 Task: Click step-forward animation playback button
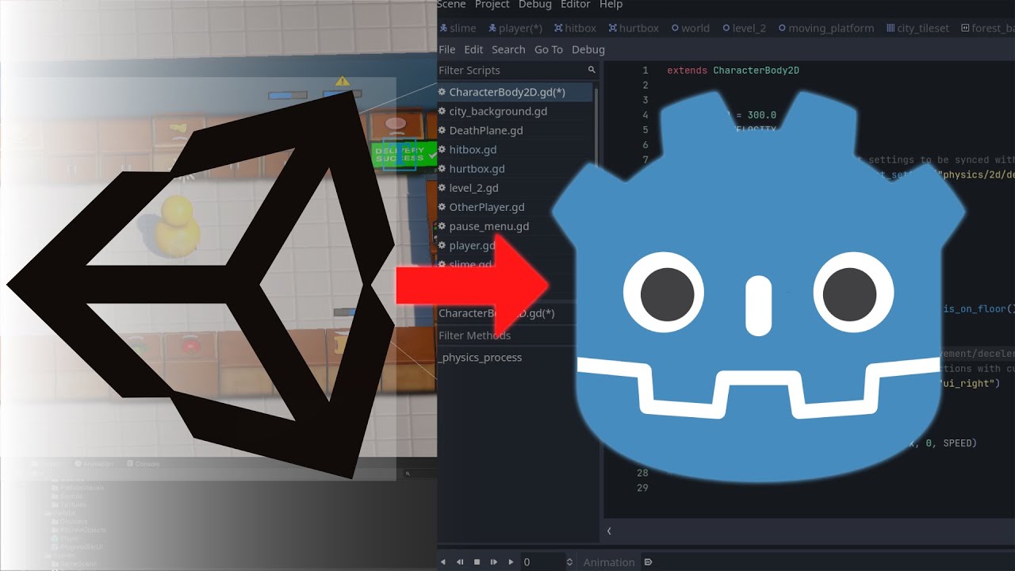(494, 562)
